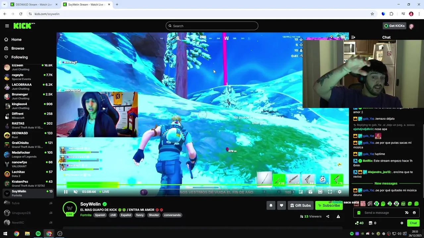View 40 KICKs balance
This screenshot has height=238, width=424.
(359, 223)
